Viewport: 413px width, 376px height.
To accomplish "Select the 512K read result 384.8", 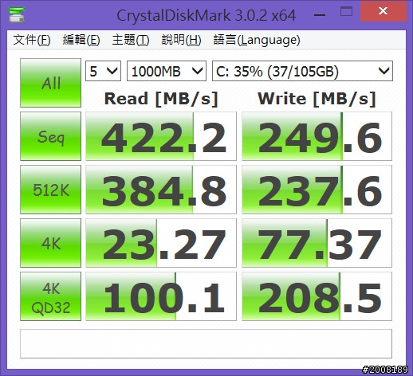I will (x=161, y=190).
